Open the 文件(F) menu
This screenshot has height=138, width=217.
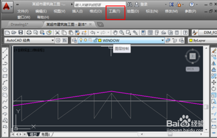23,11
